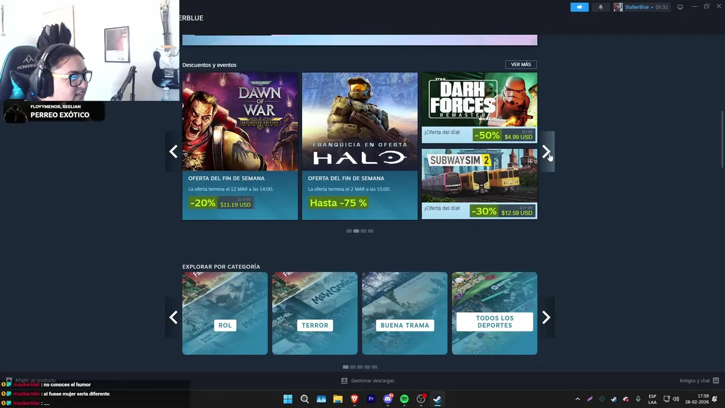Launch Brave browser from taskbar
725x408 pixels.
tap(355, 399)
